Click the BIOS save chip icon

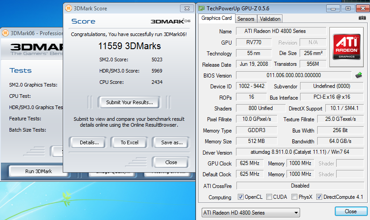coord(359,75)
